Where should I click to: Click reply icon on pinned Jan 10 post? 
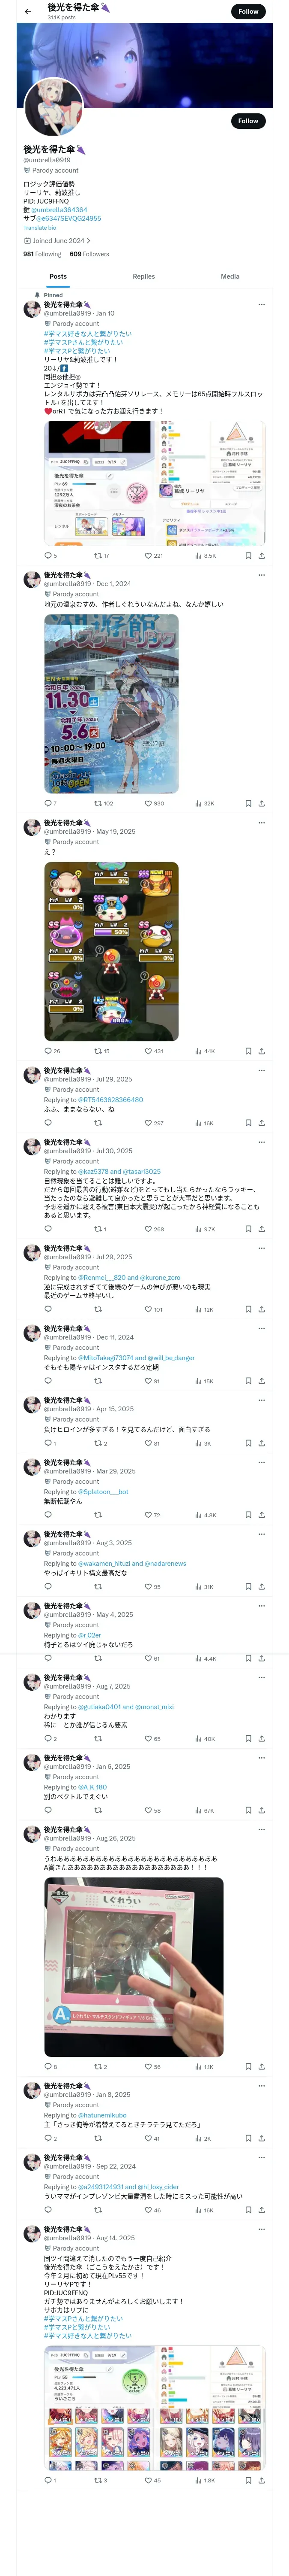47,555
